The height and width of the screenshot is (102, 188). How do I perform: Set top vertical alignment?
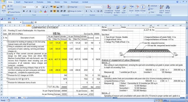51,7
